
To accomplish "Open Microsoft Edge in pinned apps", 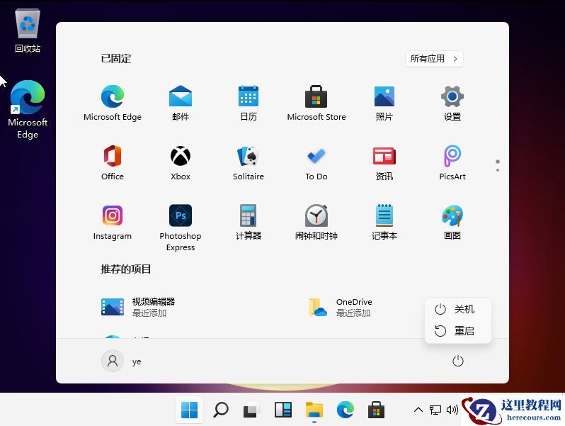I will click(113, 103).
